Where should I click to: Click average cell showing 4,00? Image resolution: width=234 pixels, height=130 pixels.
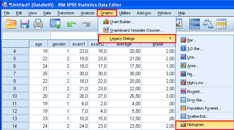click(x=124, y=103)
